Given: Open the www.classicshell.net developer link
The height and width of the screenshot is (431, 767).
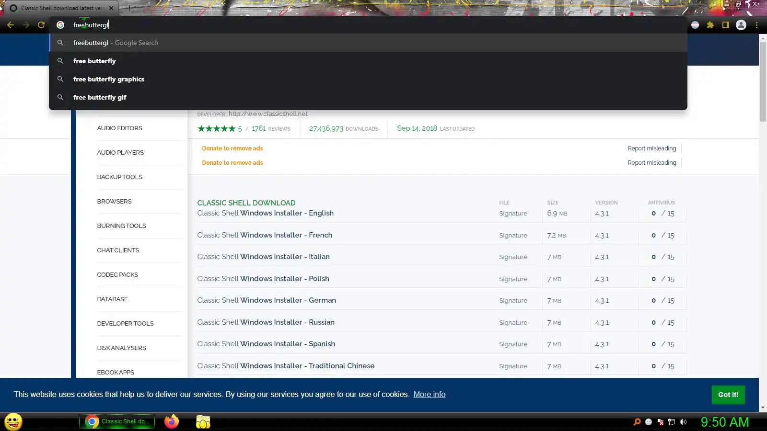Looking at the screenshot, I should coord(268,114).
